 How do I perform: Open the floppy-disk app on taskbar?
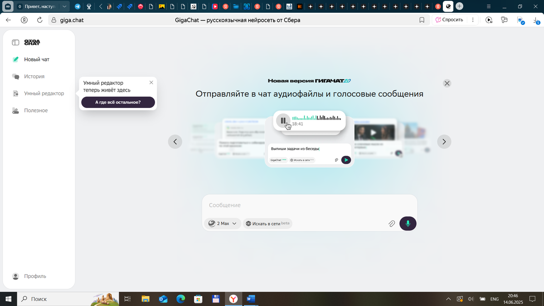(216, 299)
